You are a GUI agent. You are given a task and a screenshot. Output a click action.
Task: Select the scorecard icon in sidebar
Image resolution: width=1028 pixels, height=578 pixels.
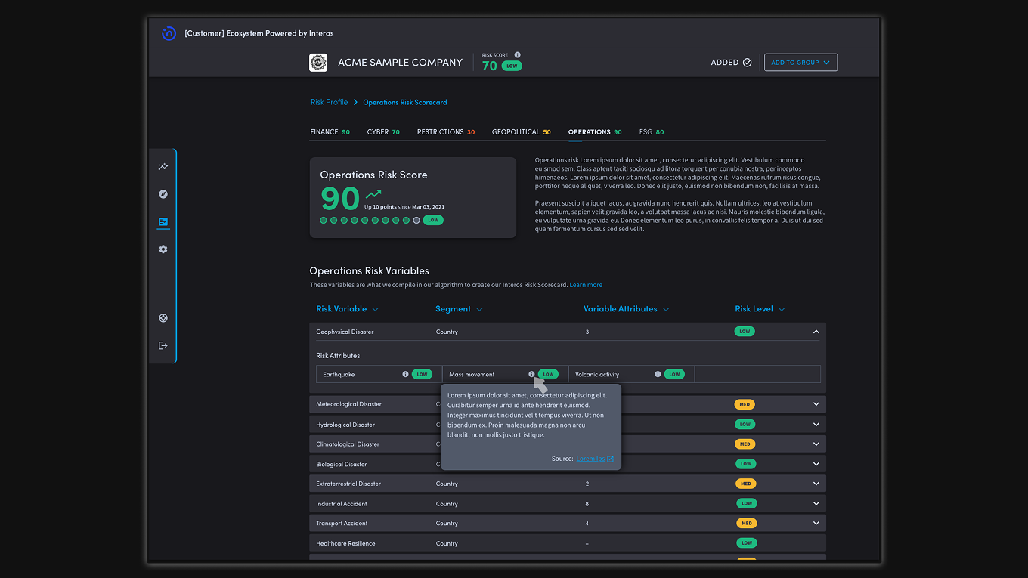[163, 222]
